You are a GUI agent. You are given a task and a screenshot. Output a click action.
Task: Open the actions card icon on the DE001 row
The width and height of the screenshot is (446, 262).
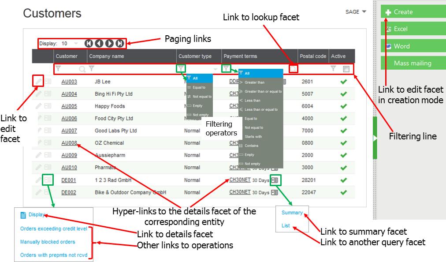tap(48, 180)
